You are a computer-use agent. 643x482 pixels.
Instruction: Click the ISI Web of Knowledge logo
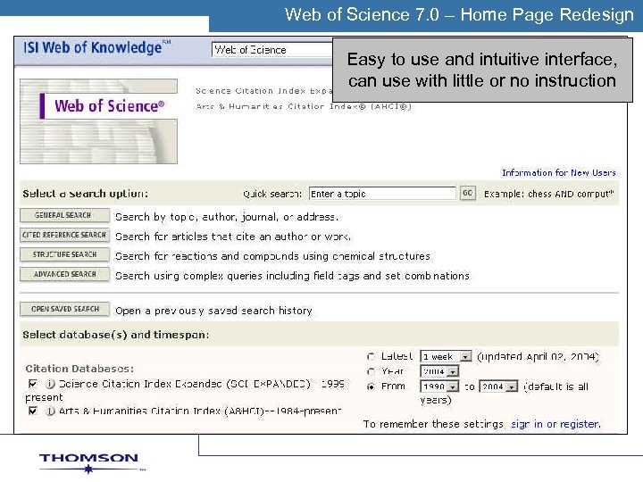click(x=96, y=47)
